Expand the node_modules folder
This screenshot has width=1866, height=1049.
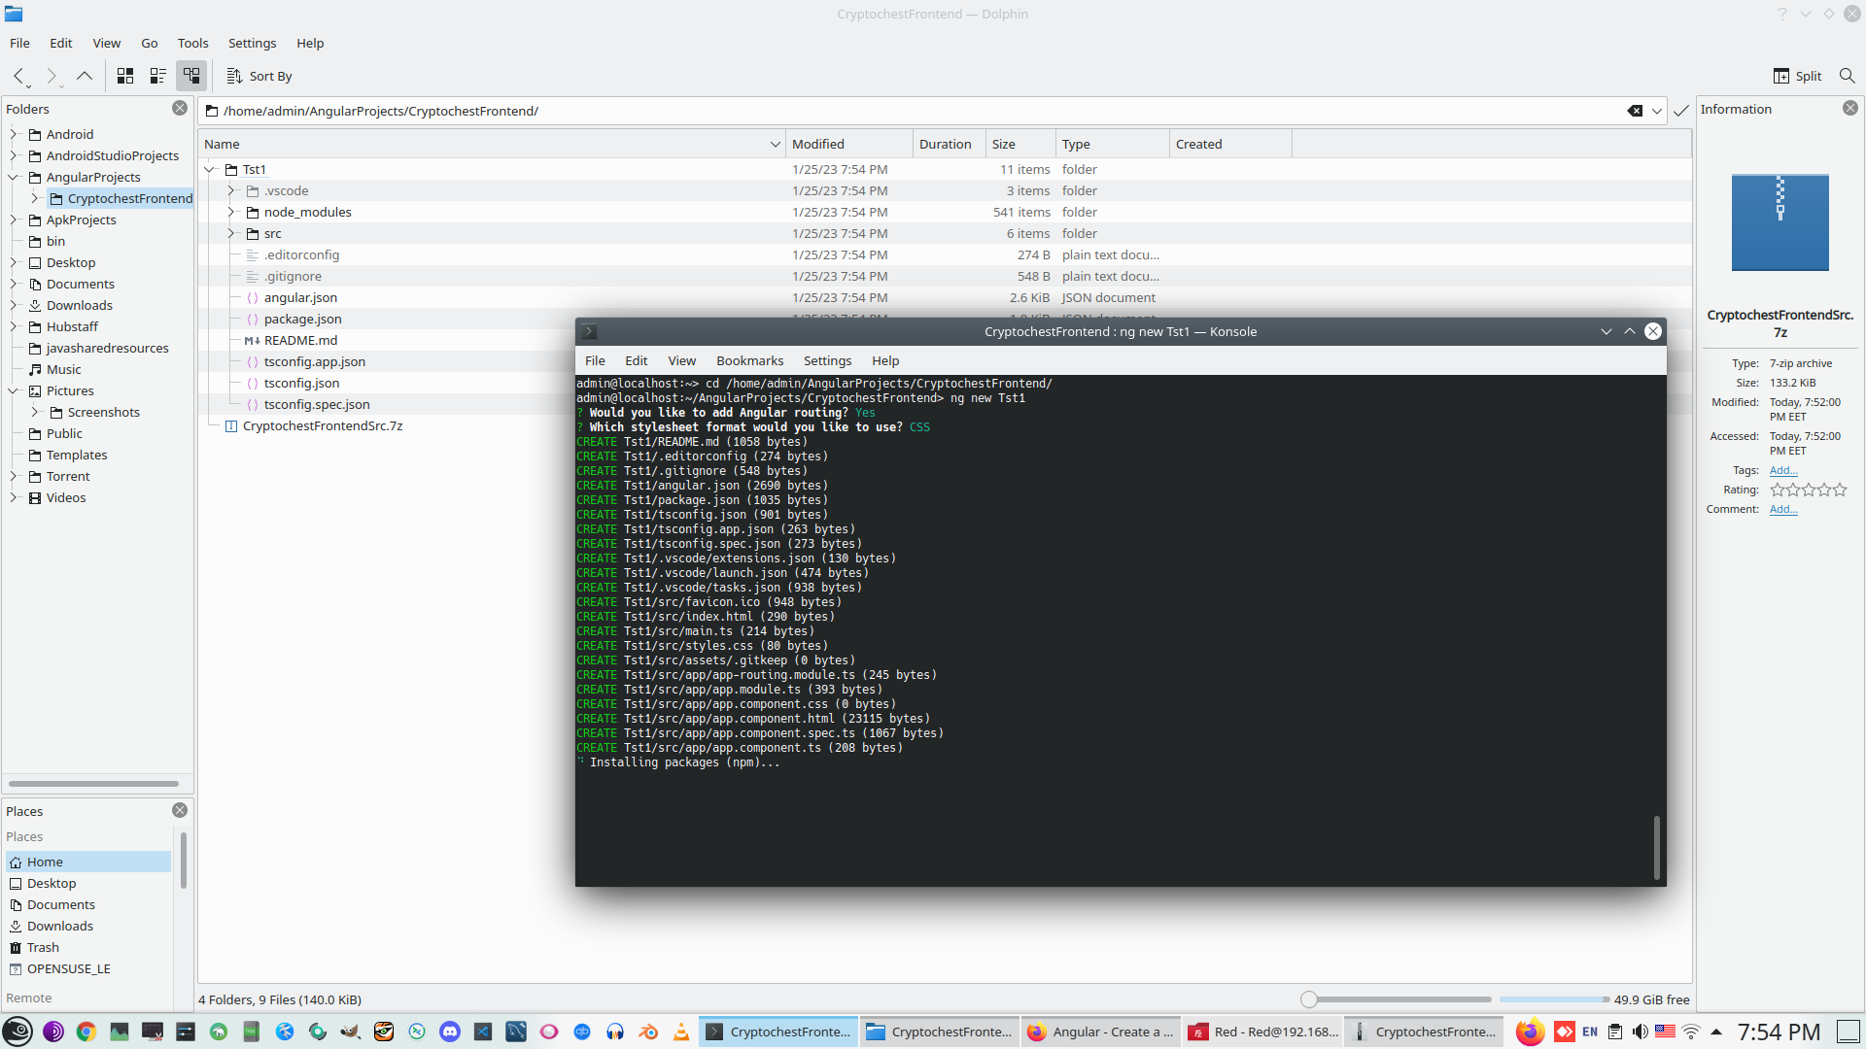[231, 212]
